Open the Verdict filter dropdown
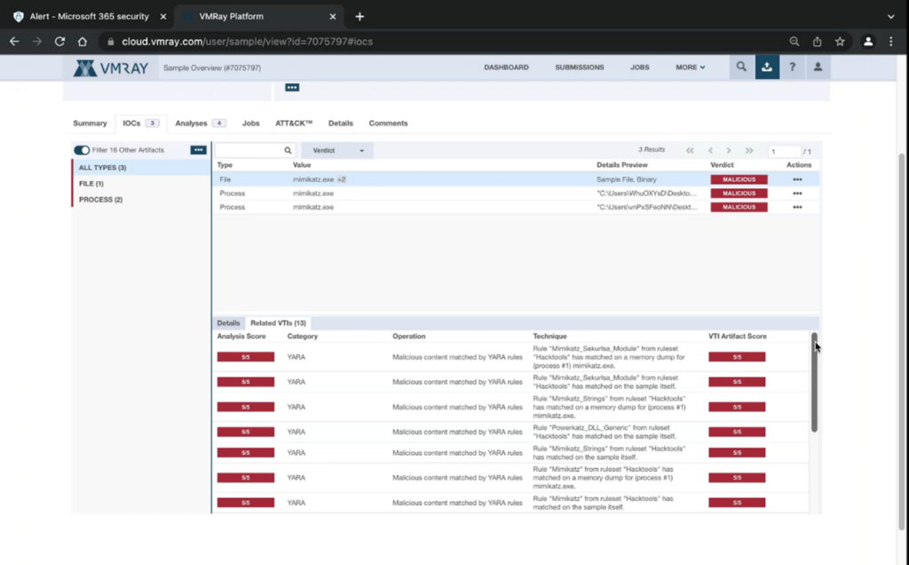This screenshot has width=909, height=565. (337, 150)
